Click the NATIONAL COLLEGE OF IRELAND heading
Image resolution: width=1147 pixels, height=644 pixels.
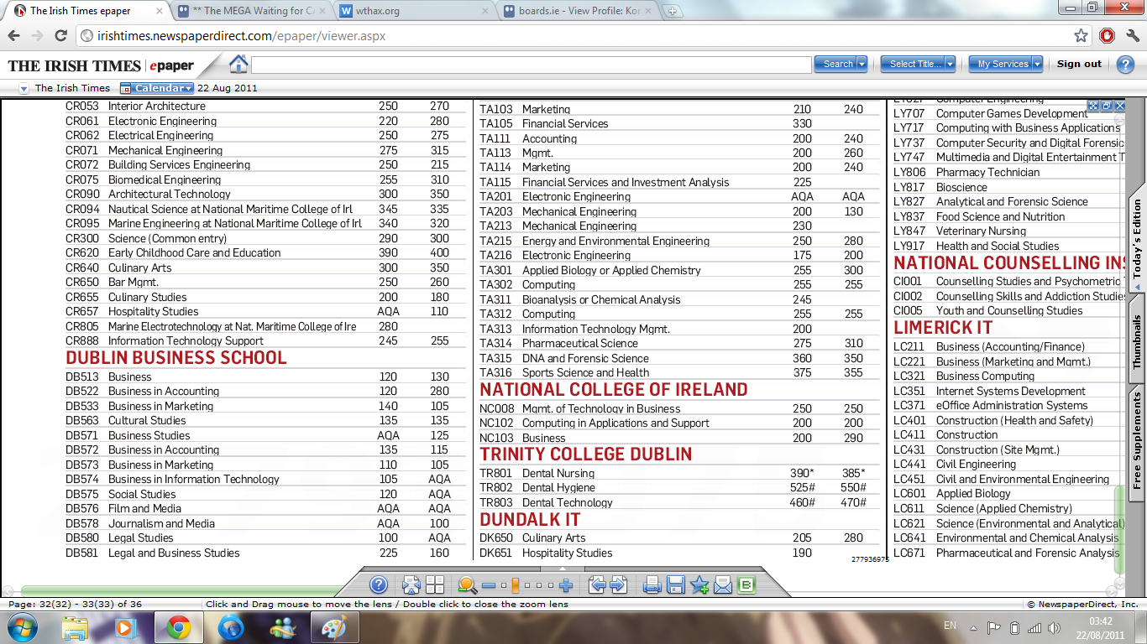click(x=614, y=389)
